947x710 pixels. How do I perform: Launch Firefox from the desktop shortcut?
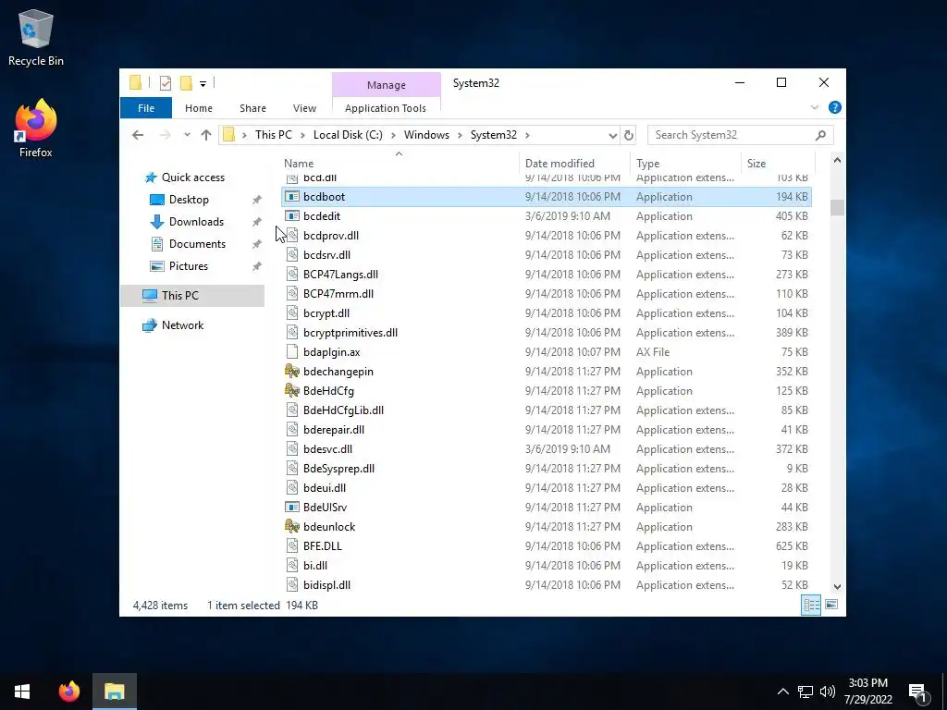point(36,129)
